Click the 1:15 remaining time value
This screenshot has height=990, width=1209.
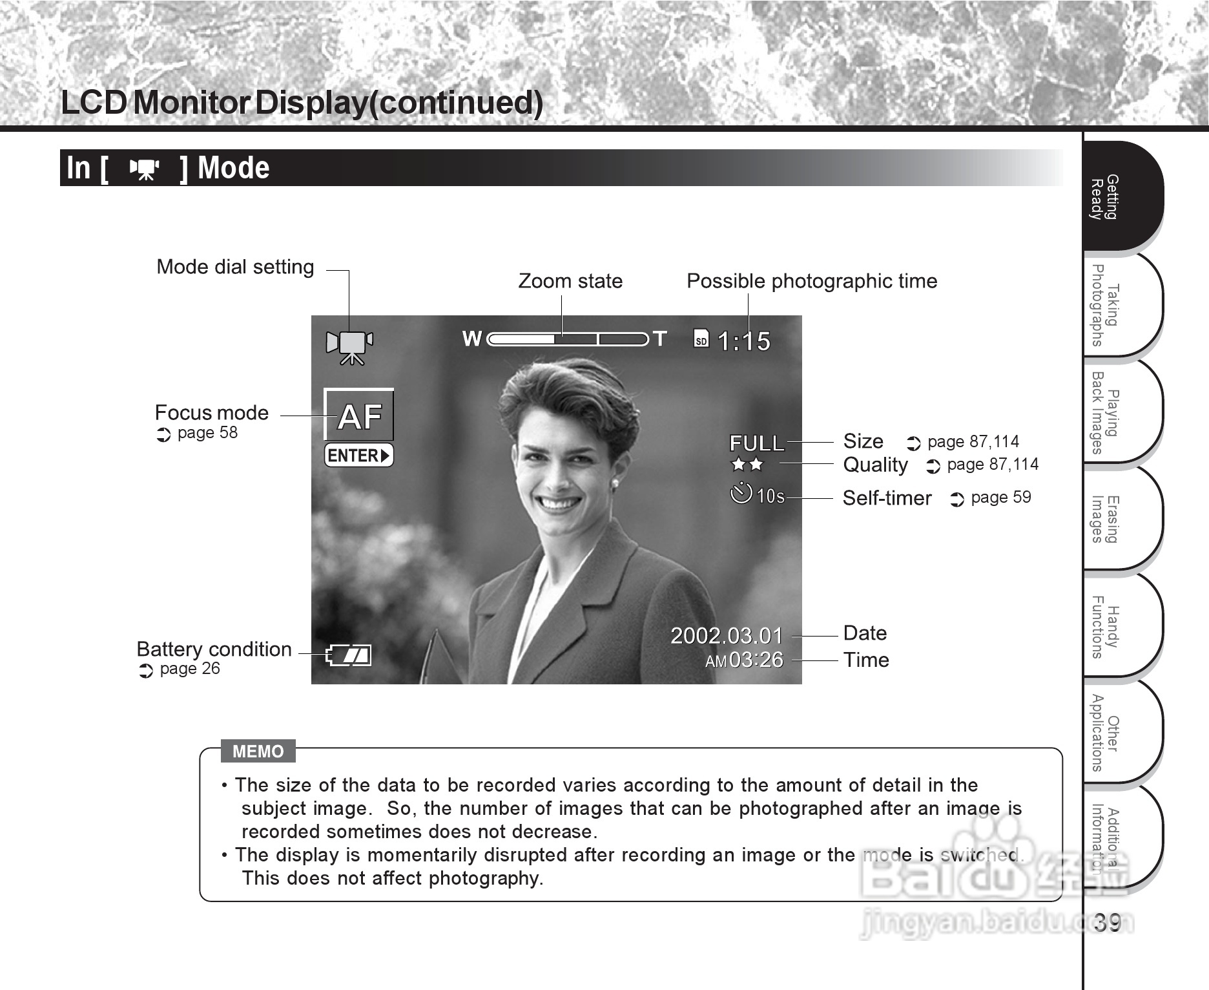(744, 341)
